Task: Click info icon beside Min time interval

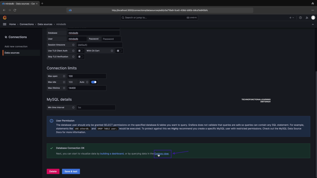Action: coord(73,108)
